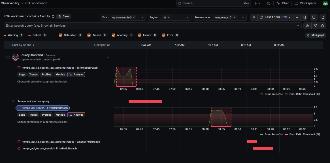Shift time range forward
This screenshot has height=163, width=330.
(x=297, y=17)
